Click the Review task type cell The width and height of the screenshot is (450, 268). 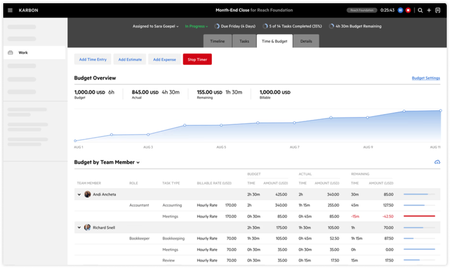click(169, 261)
